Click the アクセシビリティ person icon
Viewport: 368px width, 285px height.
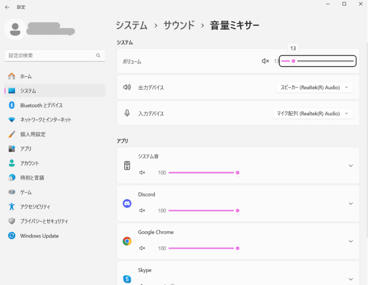pos(12,207)
